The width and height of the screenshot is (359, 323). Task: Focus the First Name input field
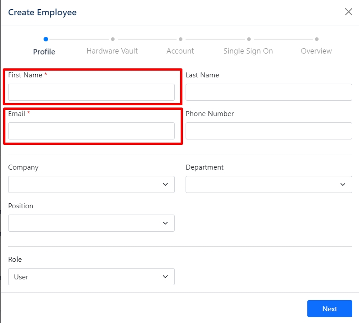[x=91, y=92]
